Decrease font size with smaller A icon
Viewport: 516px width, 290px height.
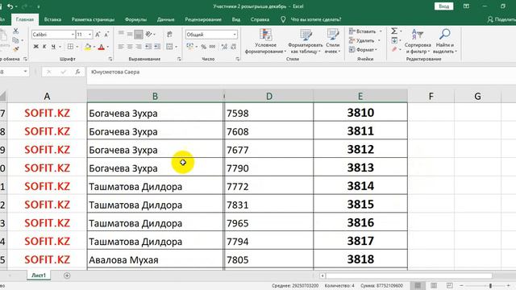[106, 35]
